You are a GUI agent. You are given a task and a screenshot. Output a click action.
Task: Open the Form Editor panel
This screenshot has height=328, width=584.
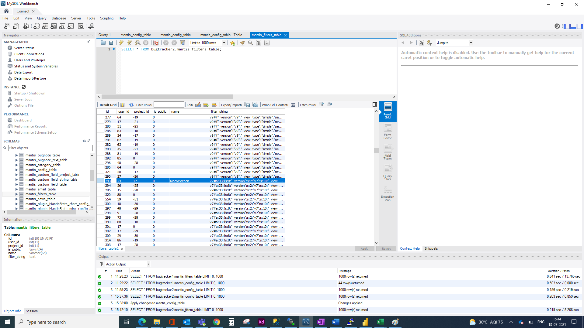[388, 132]
